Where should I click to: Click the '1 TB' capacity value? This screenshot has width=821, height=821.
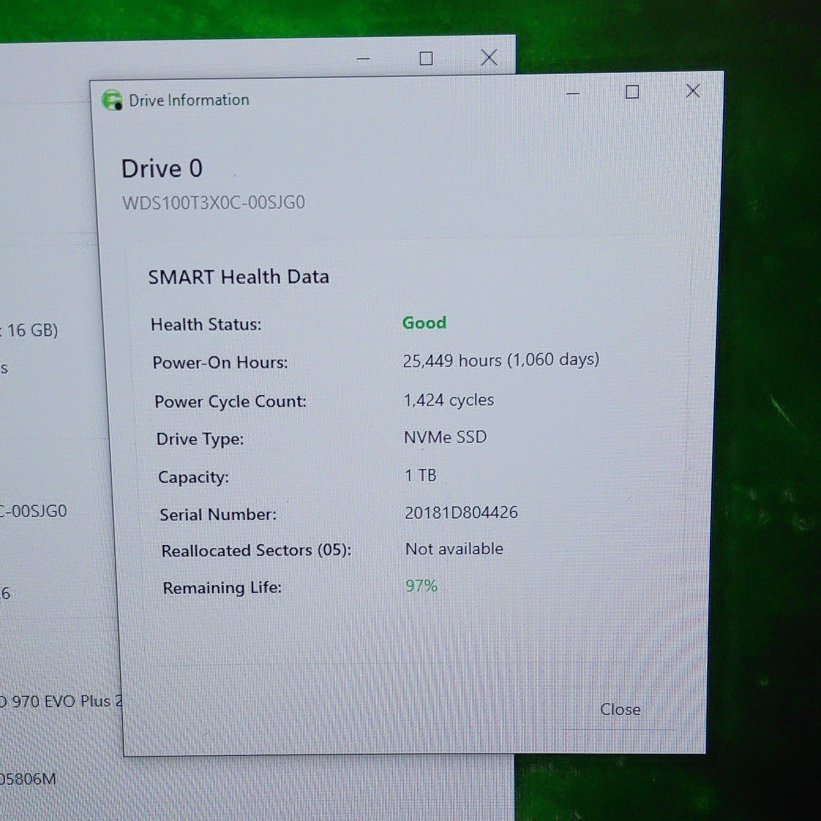coord(420,475)
